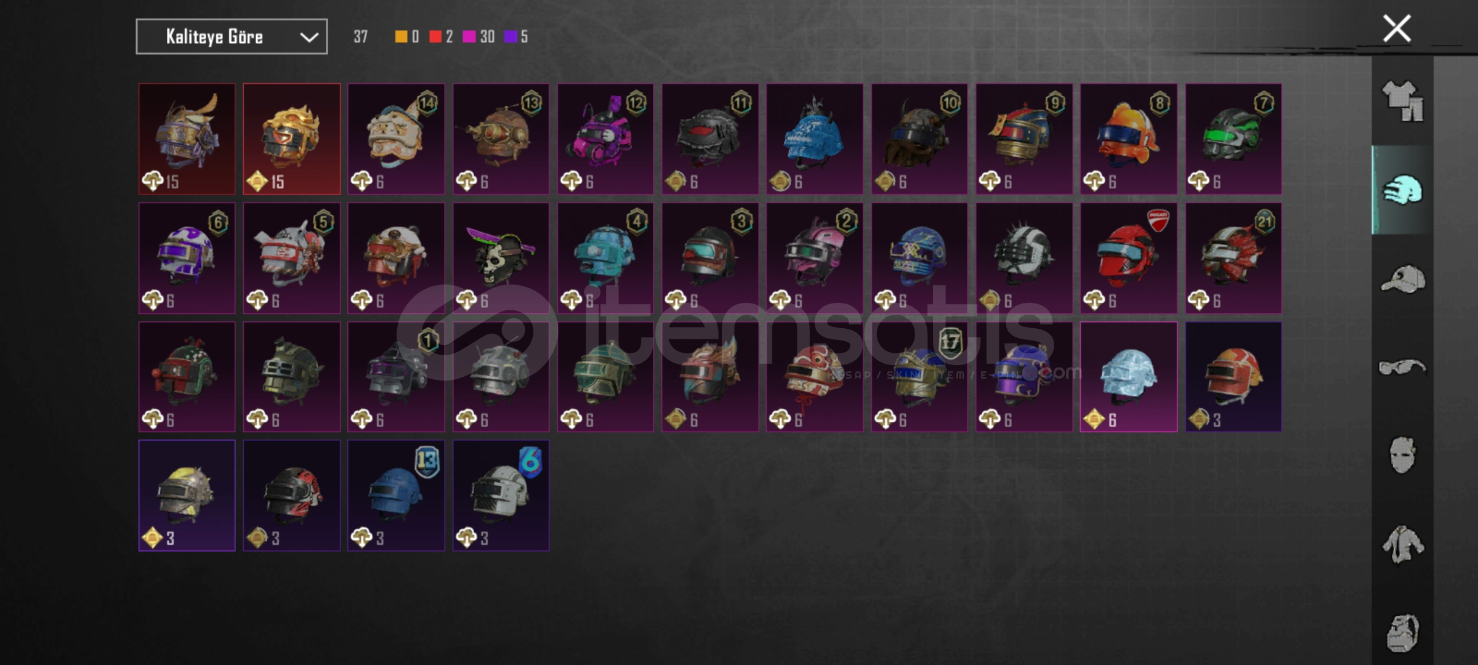Screen dimensions: 1478x665
Task: Expand the sort list via the chevron arrow
Action: point(309,38)
